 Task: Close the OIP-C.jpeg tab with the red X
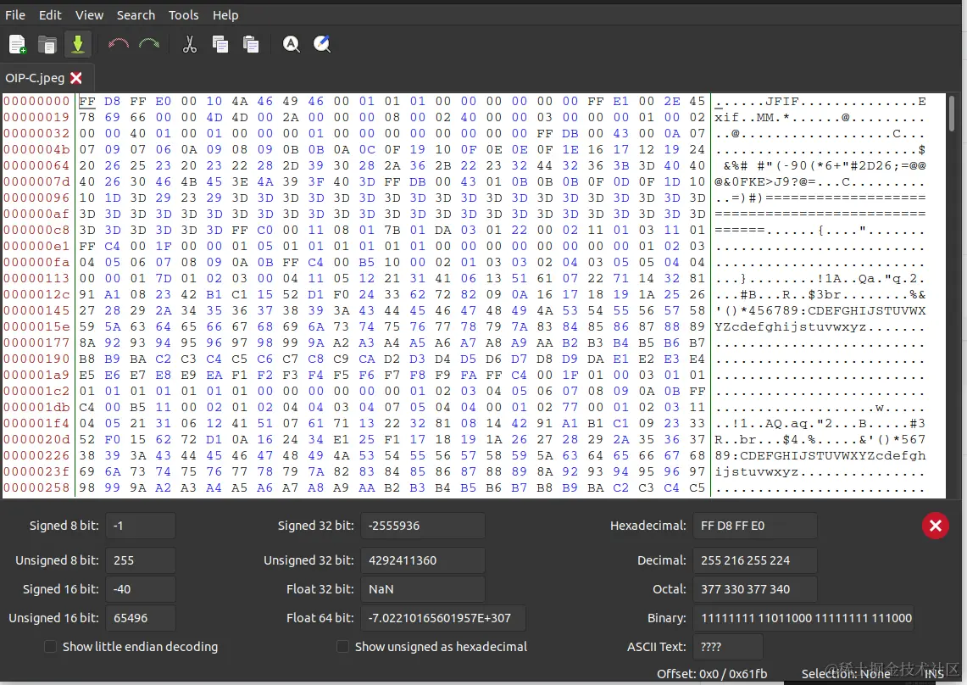click(76, 78)
